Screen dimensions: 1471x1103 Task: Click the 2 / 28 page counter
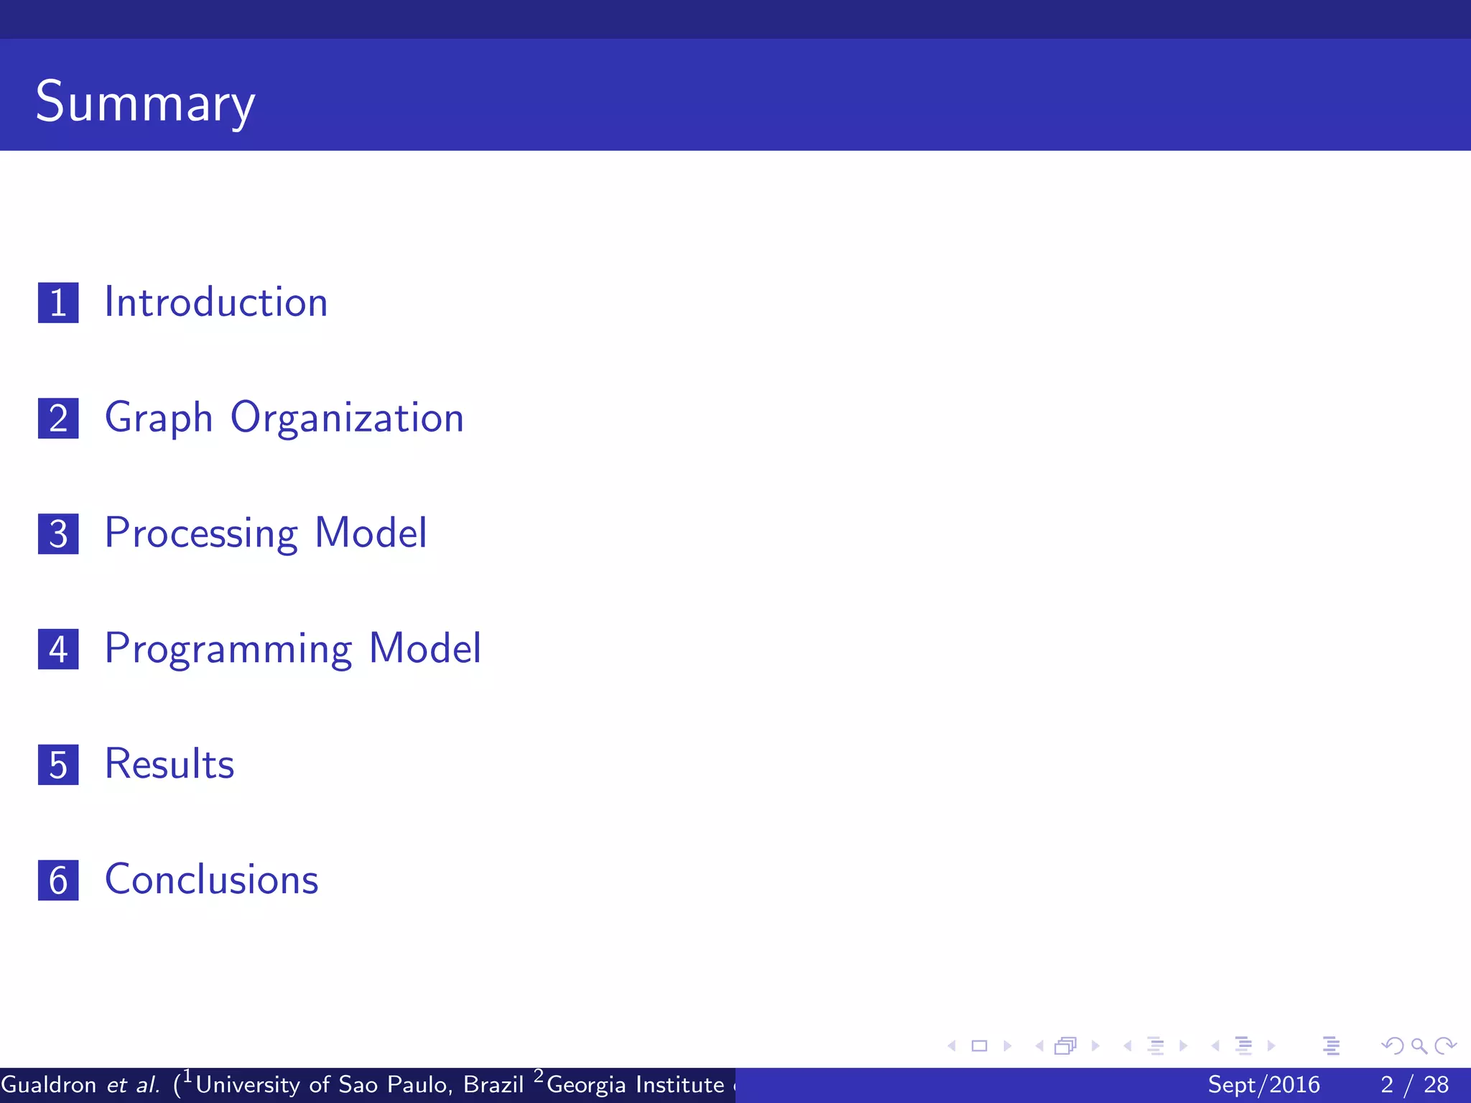(1414, 1085)
